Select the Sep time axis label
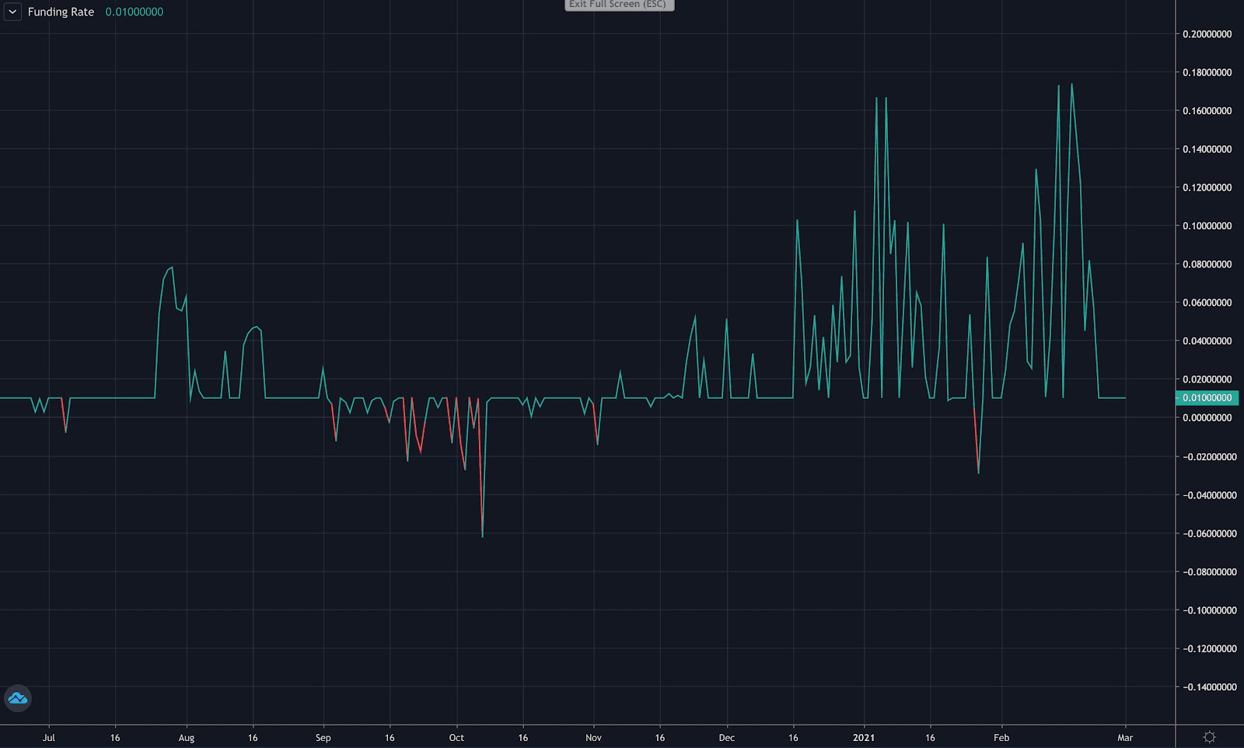Screen dimensions: 1244x748 (x=323, y=737)
